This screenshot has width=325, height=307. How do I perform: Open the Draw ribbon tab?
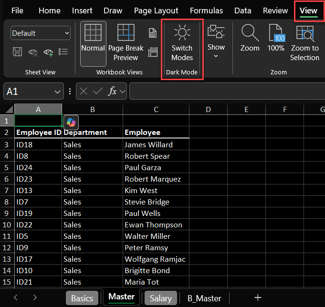coord(113,10)
